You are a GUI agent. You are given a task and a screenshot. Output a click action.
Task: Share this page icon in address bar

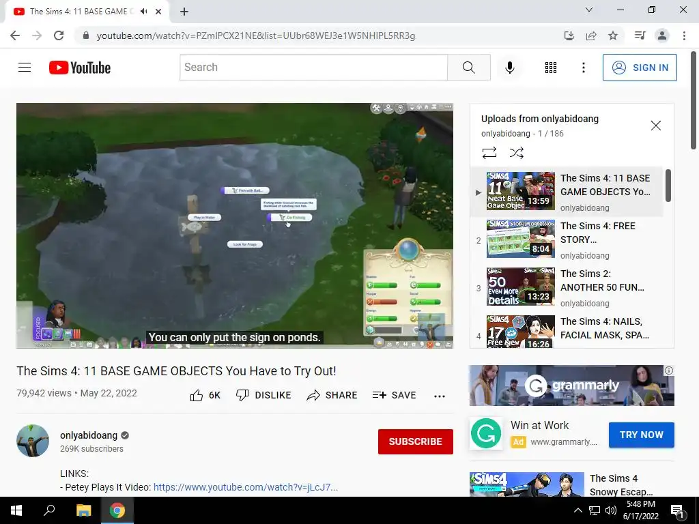[591, 35]
